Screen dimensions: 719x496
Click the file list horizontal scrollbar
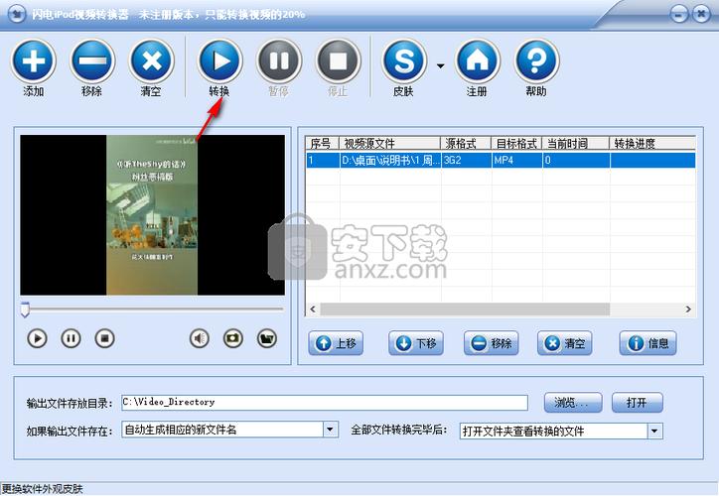pyautogui.click(x=465, y=310)
